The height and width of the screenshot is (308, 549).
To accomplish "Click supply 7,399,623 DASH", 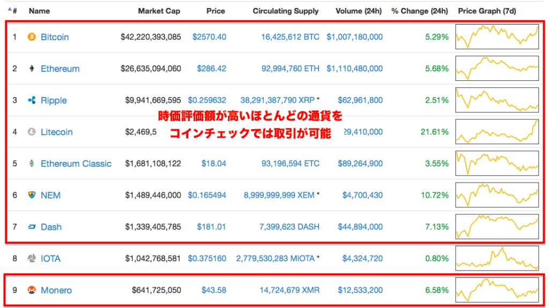I will pyautogui.click(x=289, y=227).
